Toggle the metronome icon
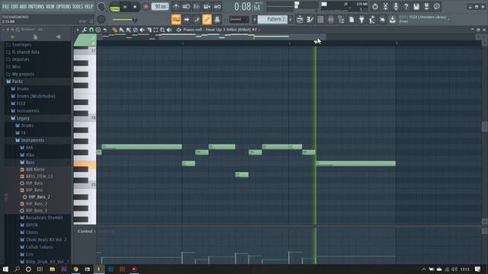The width and height of the screenshot is (488, 274). [176, 7]
